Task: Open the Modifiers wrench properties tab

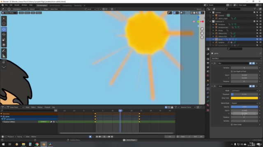Action: [208, 85]
